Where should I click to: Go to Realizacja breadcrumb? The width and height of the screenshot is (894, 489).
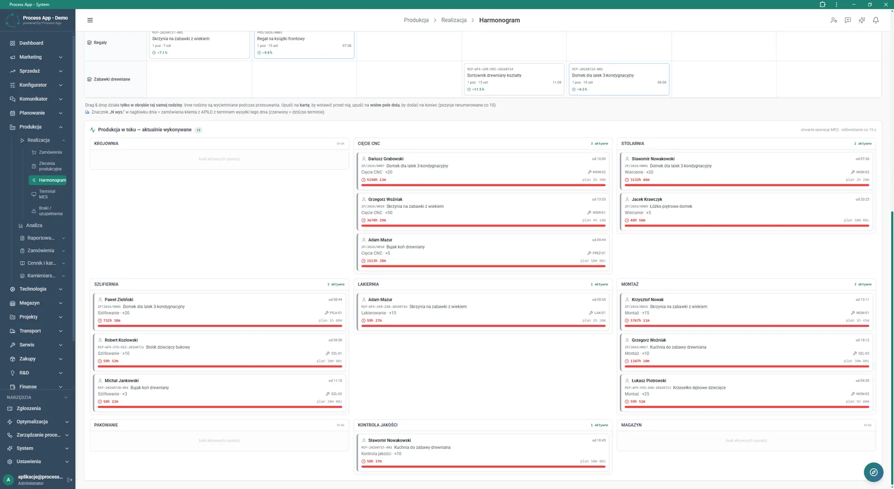coord(454,20)
